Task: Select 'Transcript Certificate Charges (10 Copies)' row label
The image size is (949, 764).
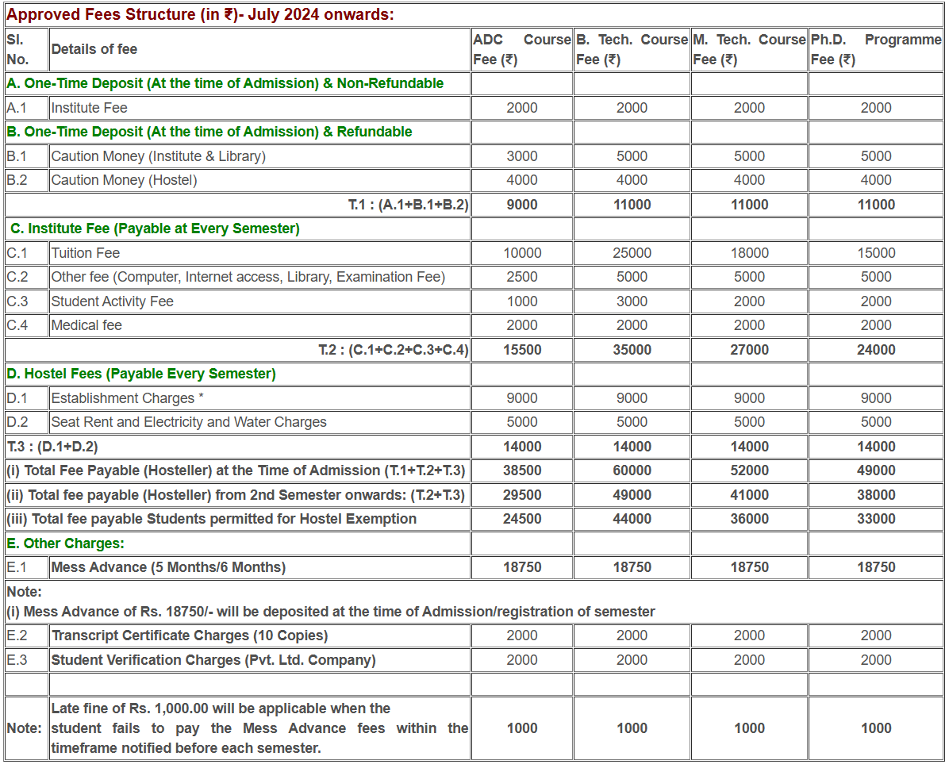Action: (190, 635)
